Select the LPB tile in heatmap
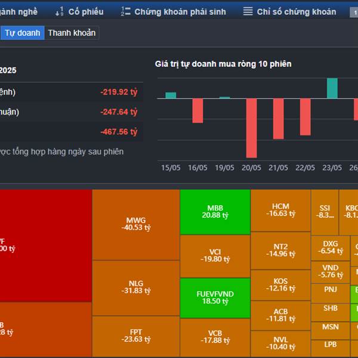The height and width of the screenshot is (358, 358). [x=331, y=348]
